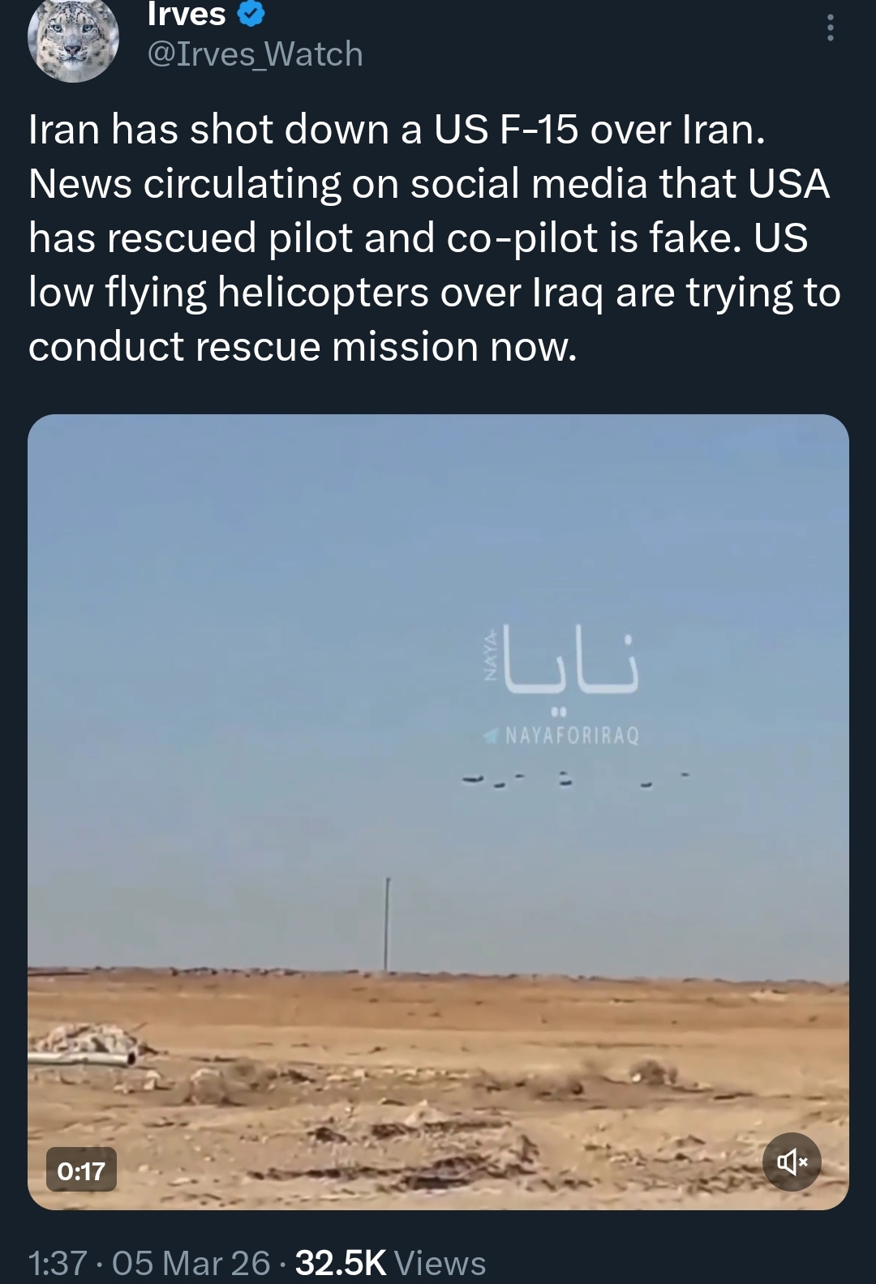Click the 0:17 video duration badge
Screen dimensions: 876x1284
coord(81,1170)
